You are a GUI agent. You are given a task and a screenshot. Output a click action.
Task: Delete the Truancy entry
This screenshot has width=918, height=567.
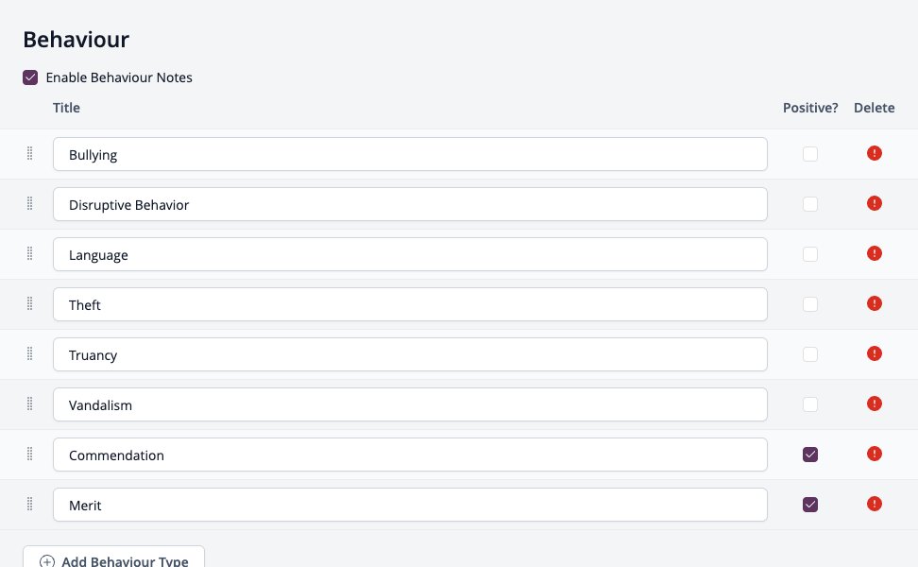click(x=875, y=353)
